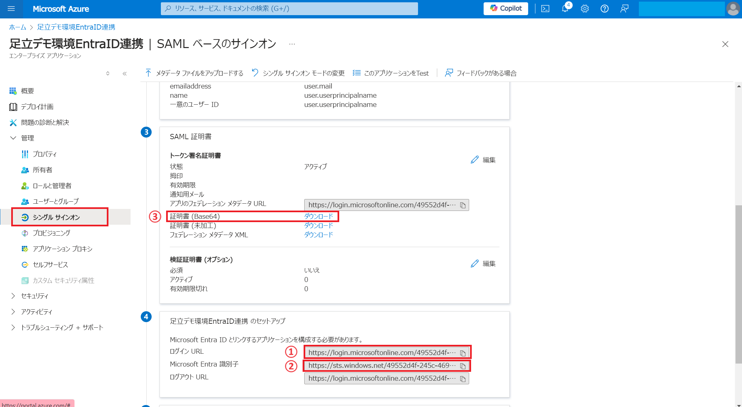The width and height of the screenshot is (742, 407).
Task: Click the Copilot button
Action: (x=506, y=9)
